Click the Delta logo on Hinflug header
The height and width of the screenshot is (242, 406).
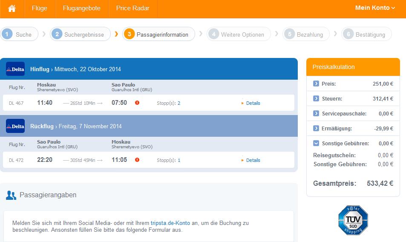15,69
